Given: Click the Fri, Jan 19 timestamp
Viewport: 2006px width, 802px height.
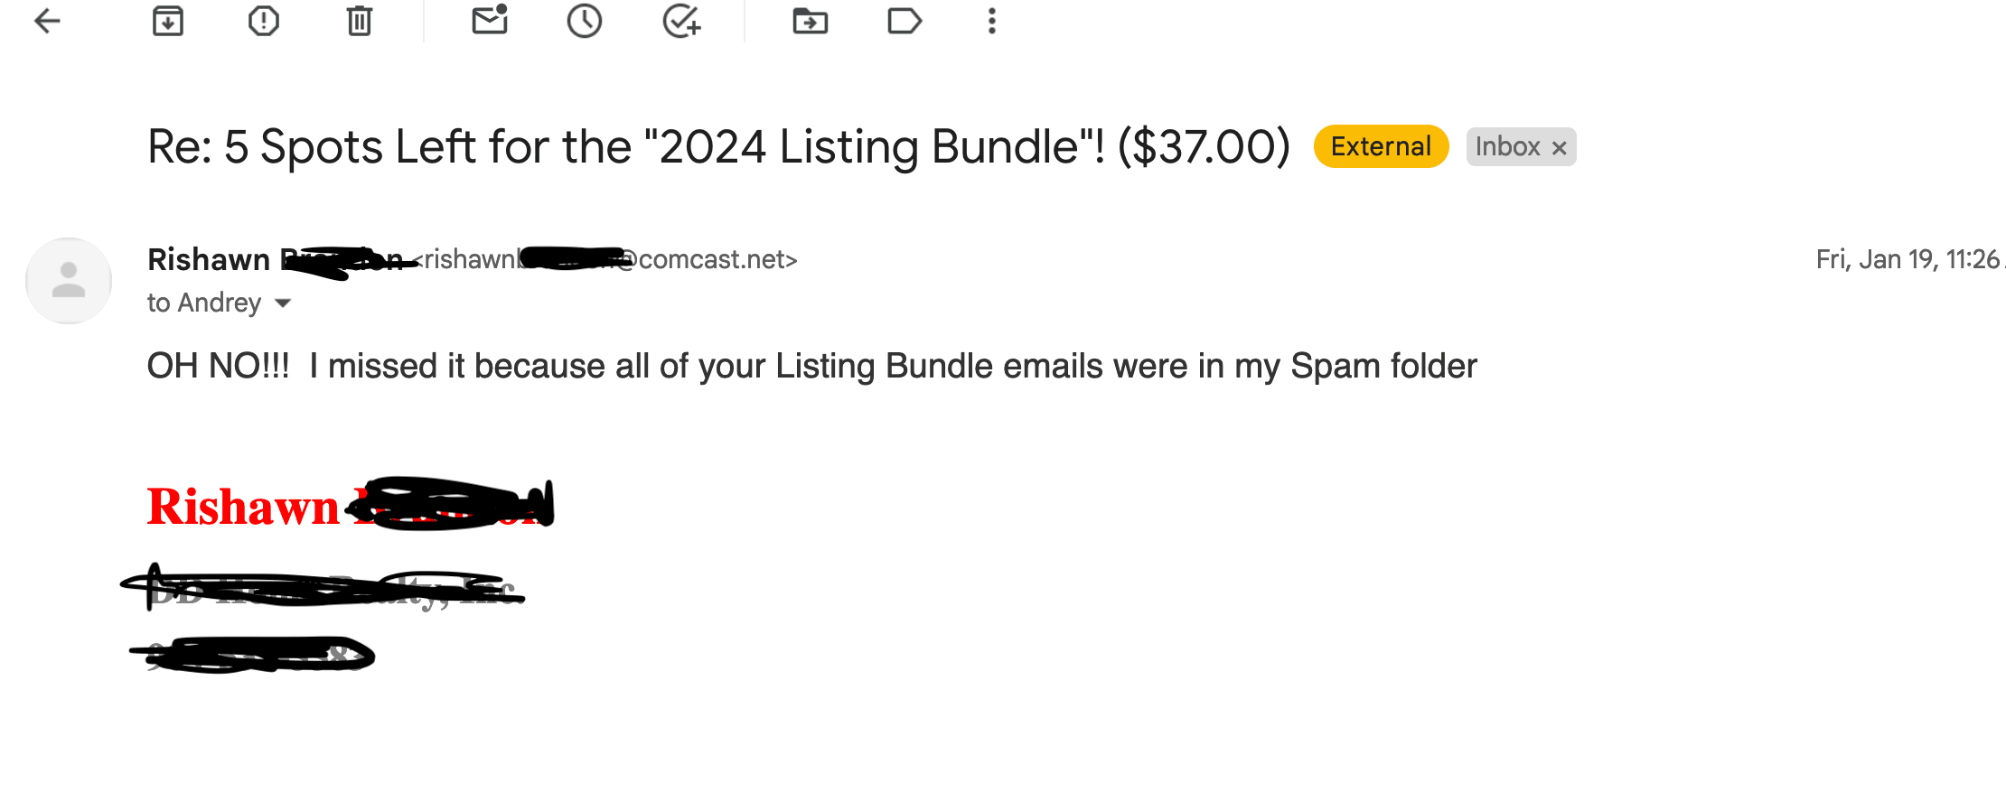Looking at the screenshot, I should pyautogui.click(x=1908, y=260).
